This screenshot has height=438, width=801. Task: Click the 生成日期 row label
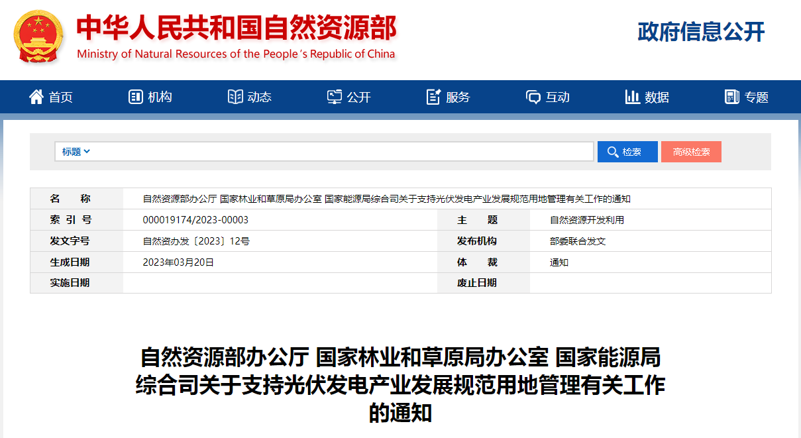pos(70,262)
